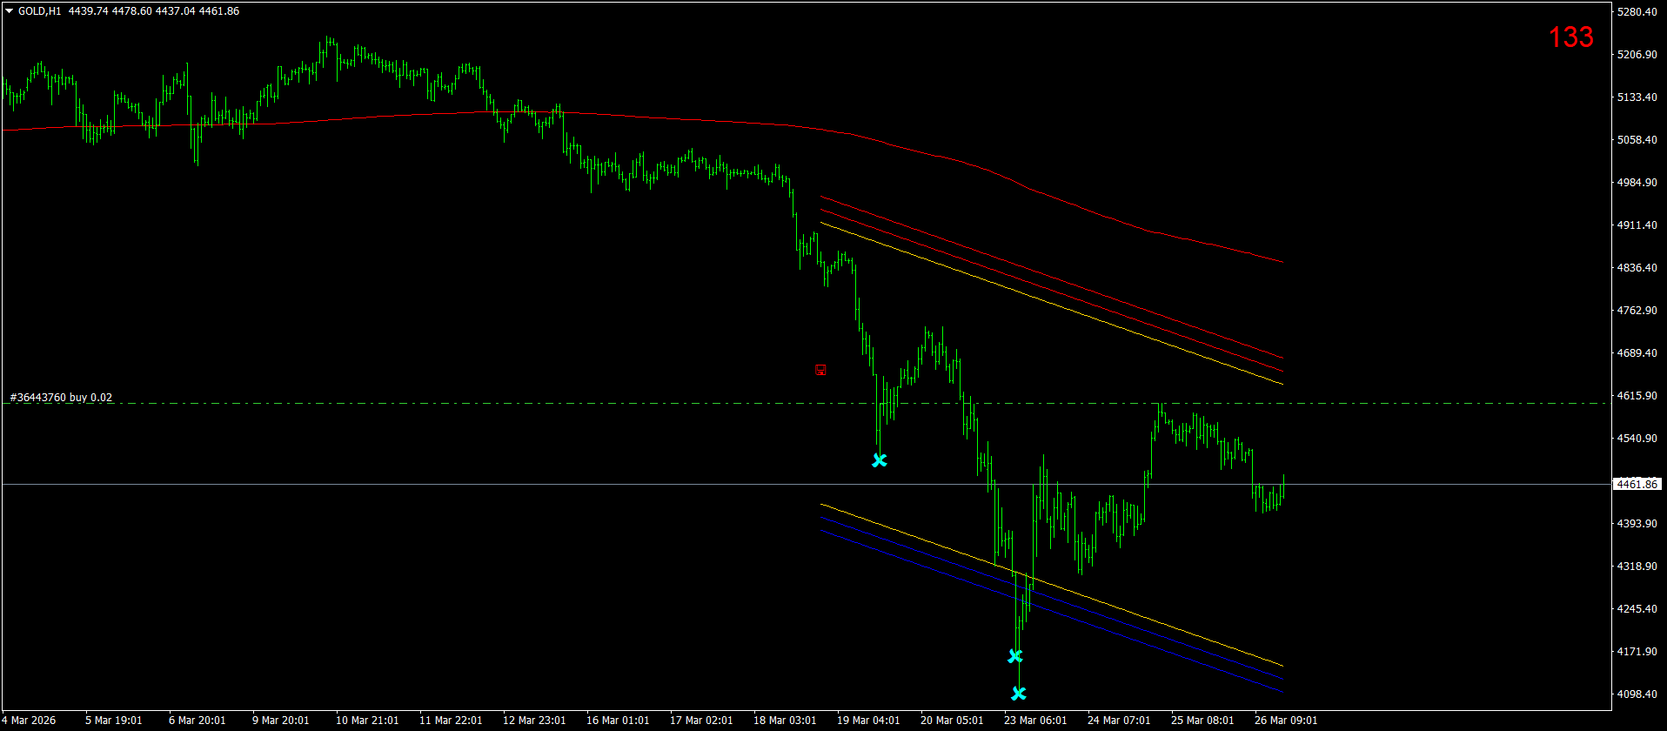The image size is (1667, 731).
Task: Click the red floppy disk icon on chart
Action: point(820,370)
